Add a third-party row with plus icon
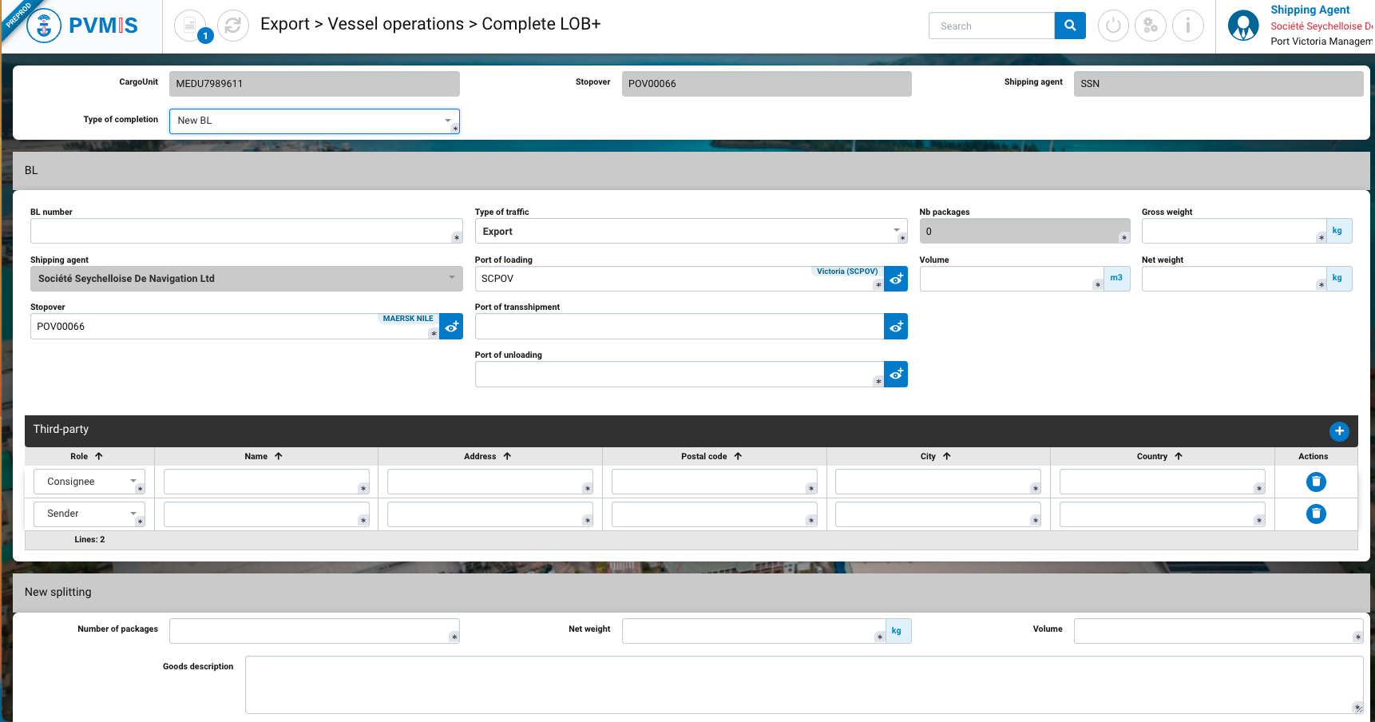The image size is (1375, 722). coord(1339,431)
